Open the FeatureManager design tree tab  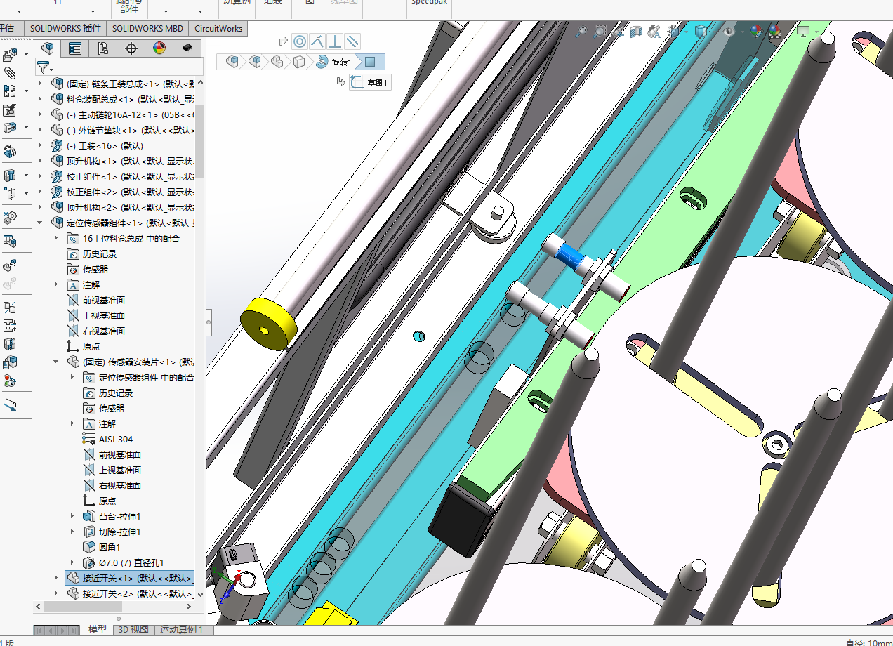[48, 48]
